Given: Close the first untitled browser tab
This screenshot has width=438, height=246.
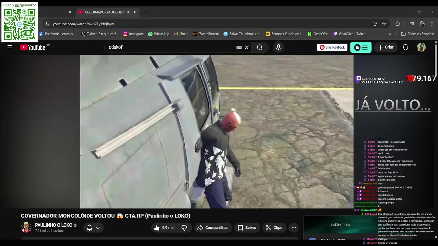Looking at the screenshot, I should click(70, 12).
